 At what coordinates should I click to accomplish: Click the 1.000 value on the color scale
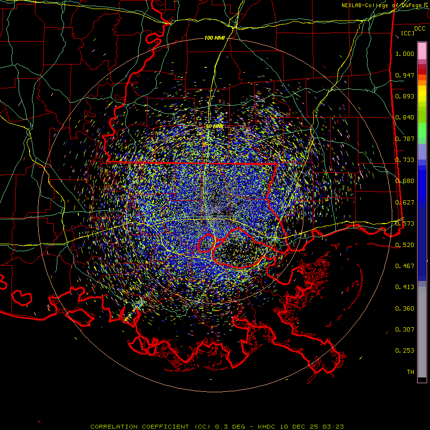[405, 54]
